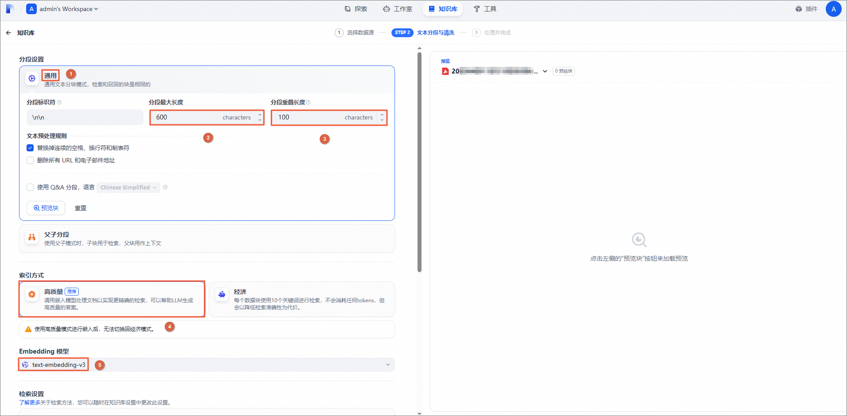This screenshot has height=416, width=847.
Task: Click the 预览 label in preview panel
Action: [x=445, y=62]
